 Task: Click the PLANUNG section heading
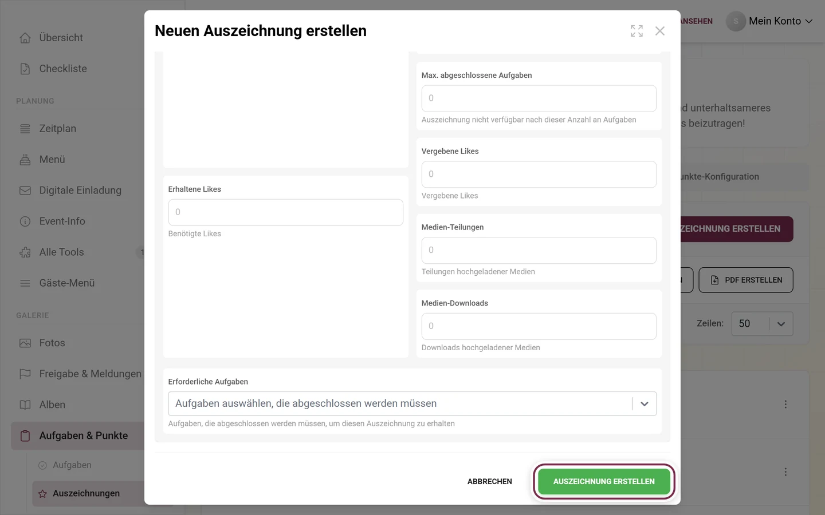pyautogui.click(x=35, y=101)
